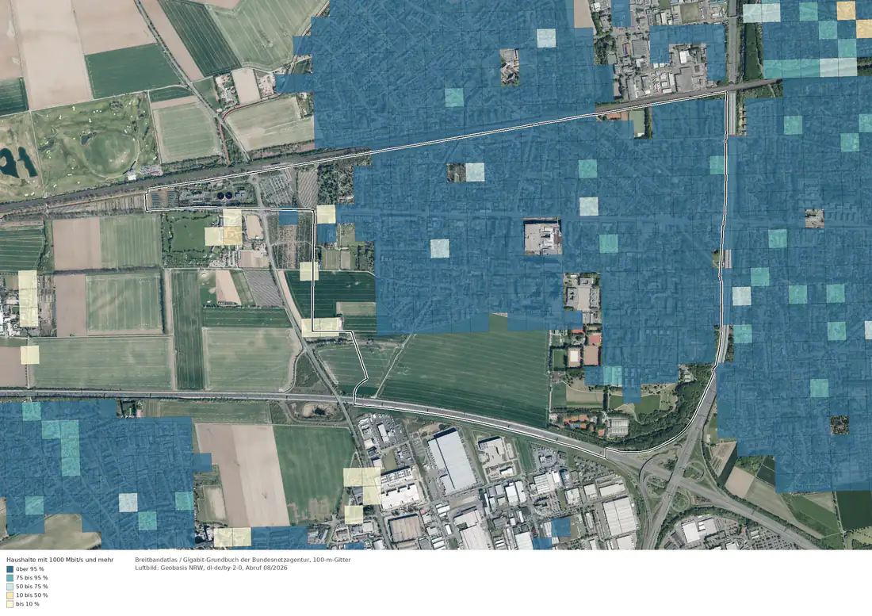
Task: Click legend title 'Haushalte mit 1000 Mbit/s und mehr'
Action: (60, 560)
